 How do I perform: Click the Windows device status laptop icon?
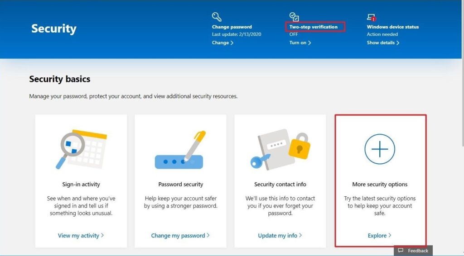372,17
